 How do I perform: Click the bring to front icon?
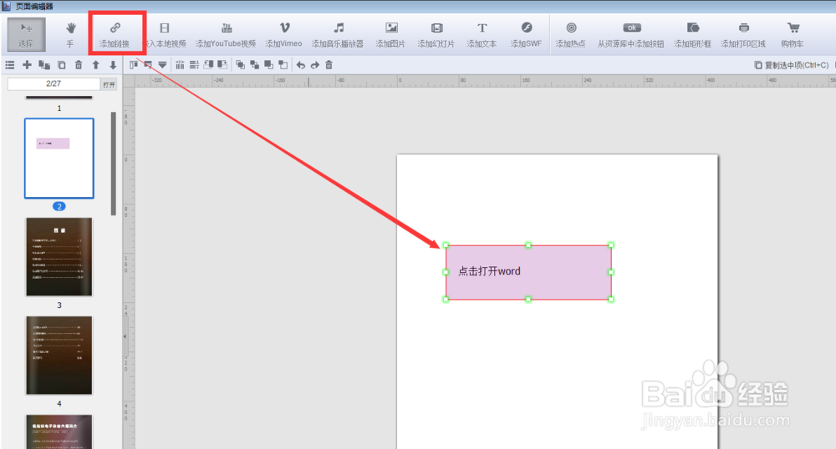point(241,65)
